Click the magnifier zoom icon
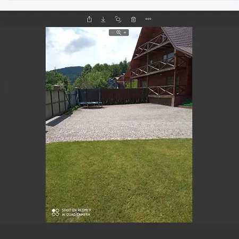239x239 pixels. [119, 32]
